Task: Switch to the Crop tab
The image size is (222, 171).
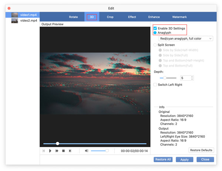Action: pyautogui.click(x=110, y=17)
